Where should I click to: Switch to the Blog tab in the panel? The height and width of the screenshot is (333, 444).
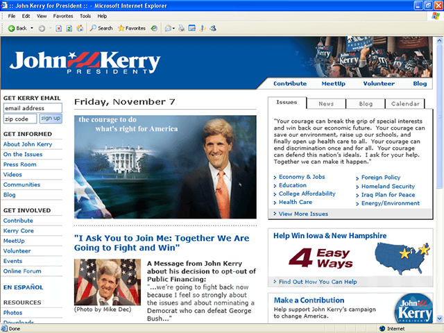pyautogui.click(x=366, y=103)
